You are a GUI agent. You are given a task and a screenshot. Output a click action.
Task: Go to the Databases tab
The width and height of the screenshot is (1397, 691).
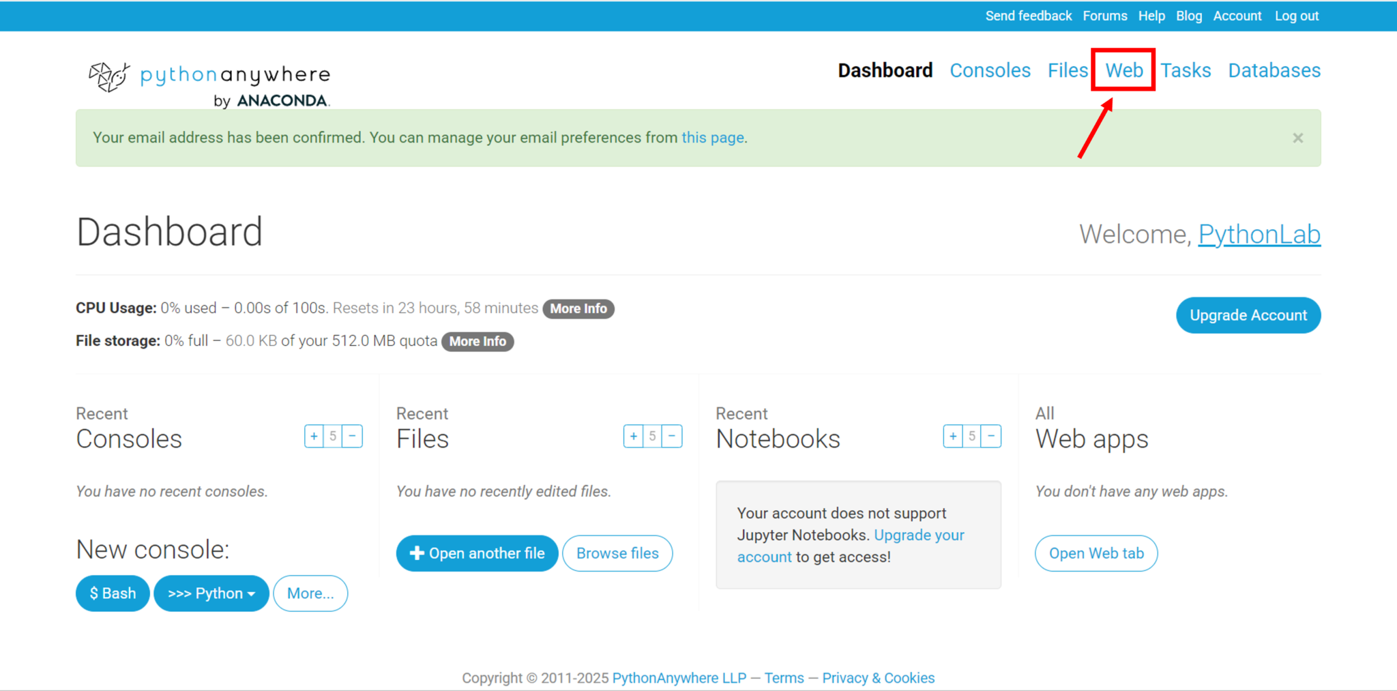tap(1274, 70)
